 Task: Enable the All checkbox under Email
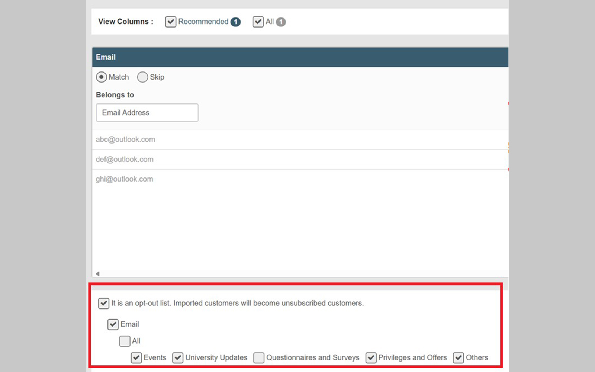pyautogui.click(x=125, y=341)
